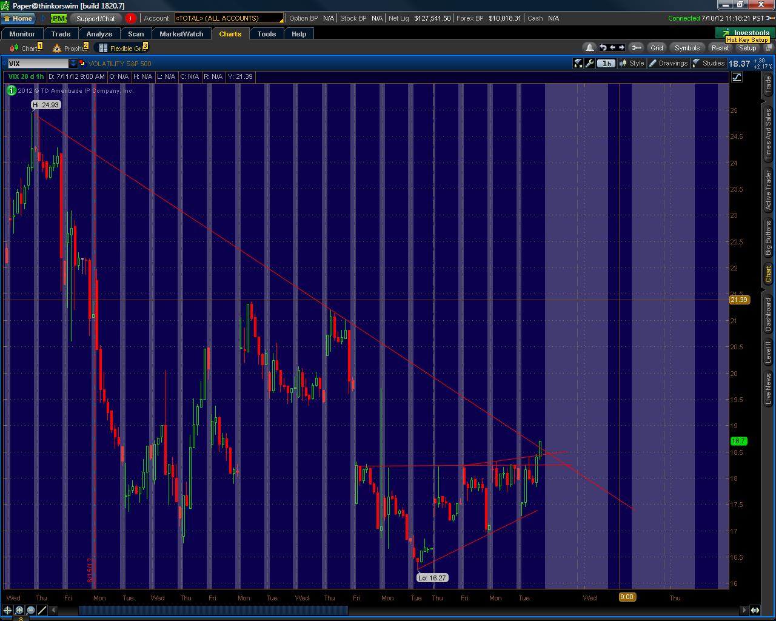Click the Home button

(18, 18)
